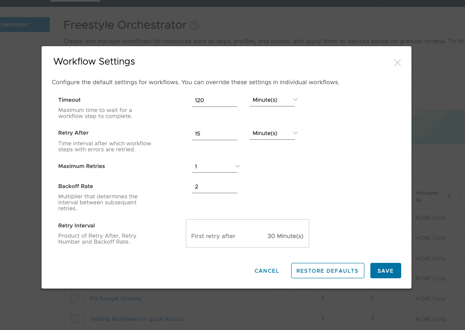Select the Testing Workflow for Quick Actions checkbox
The height and width of the screenshot is (330, 465).
coord(75,319)
